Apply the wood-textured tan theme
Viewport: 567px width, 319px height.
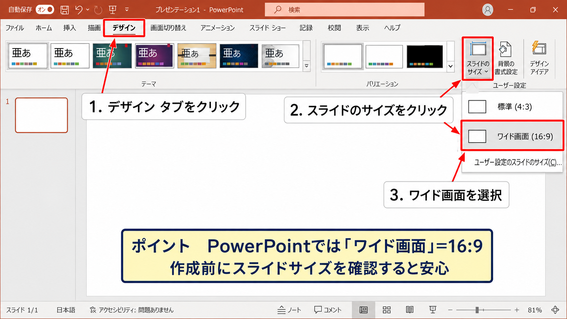(197, 56)
